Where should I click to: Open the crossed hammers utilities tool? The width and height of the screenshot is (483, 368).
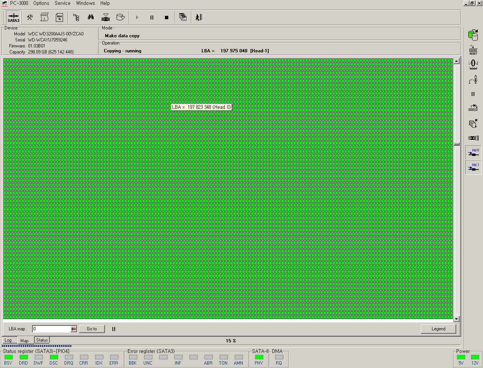coord(30,17)
